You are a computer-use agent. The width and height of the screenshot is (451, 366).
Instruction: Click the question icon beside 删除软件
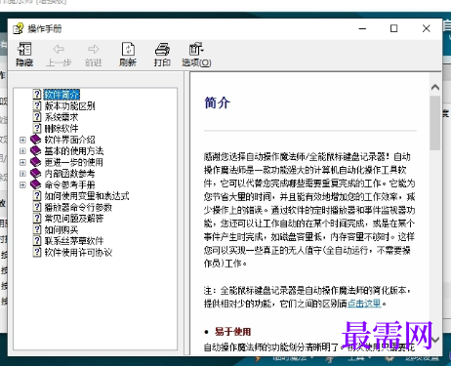[37, 128]
